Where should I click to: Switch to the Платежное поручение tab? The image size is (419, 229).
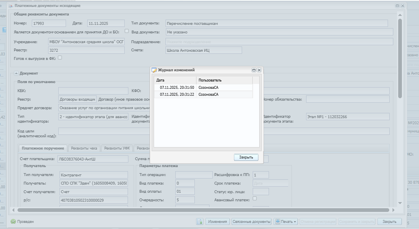43,148
